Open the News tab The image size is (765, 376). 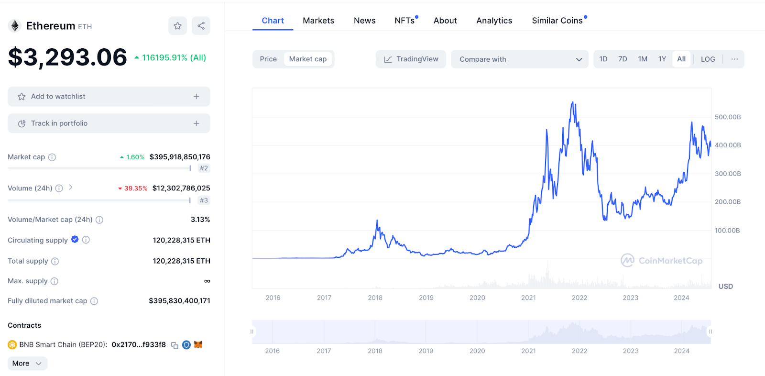[x=365, y=21]
